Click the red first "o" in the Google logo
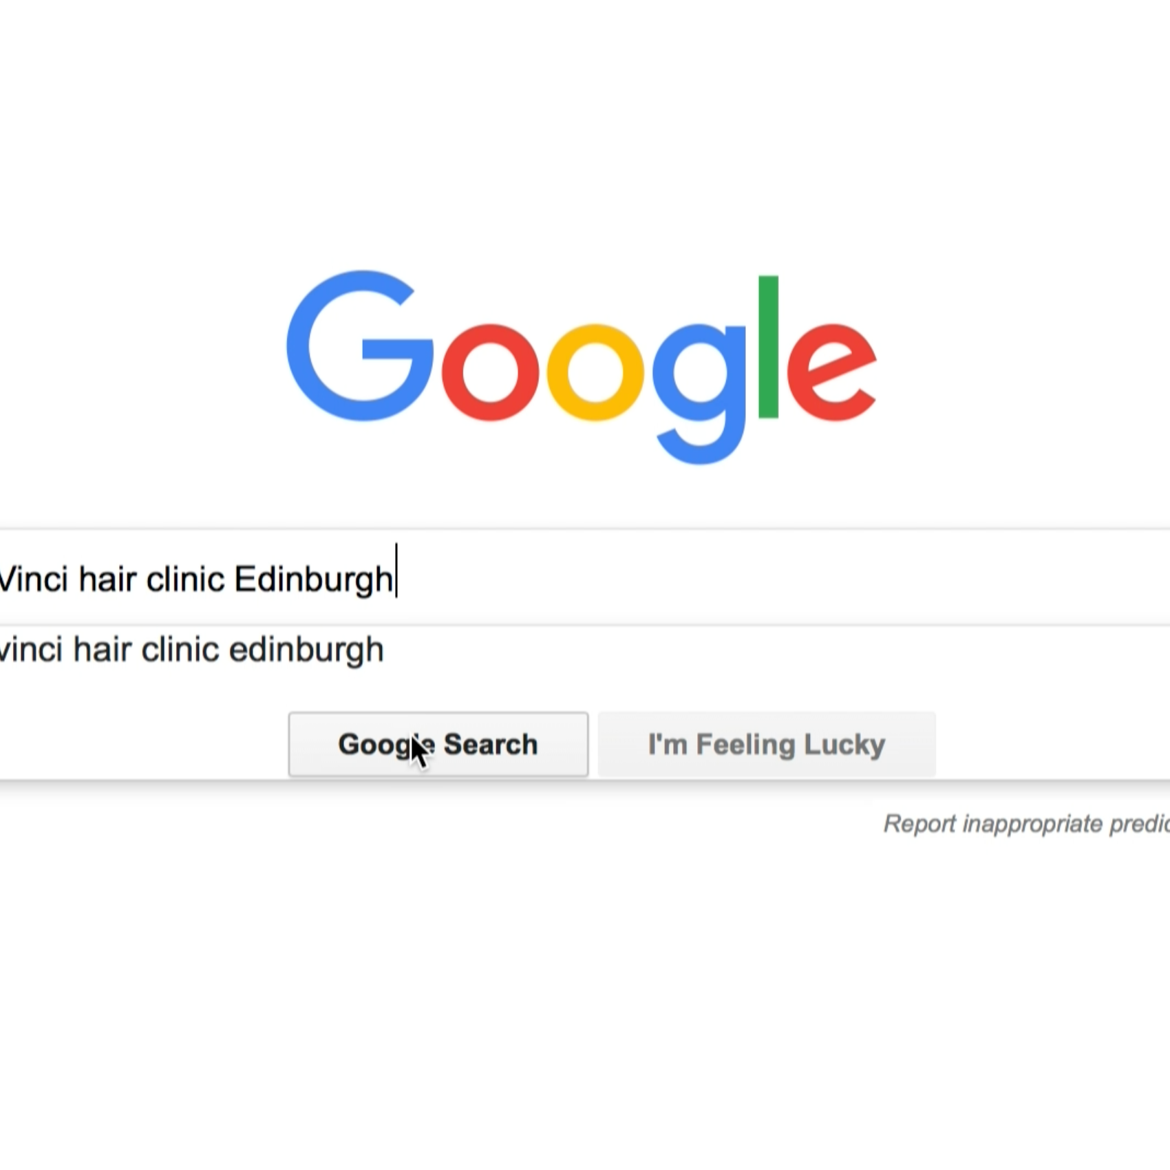Image resolution: width=1170 pixels, height=1170 pixels. coord(490,372)
